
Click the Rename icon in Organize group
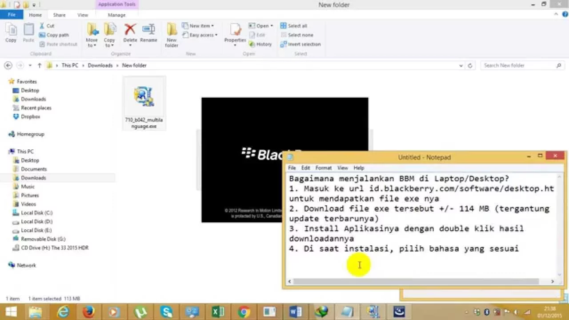(148, 29)
